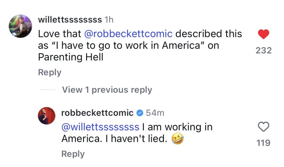Click the 1h timestamp

(x=109, y=20)
